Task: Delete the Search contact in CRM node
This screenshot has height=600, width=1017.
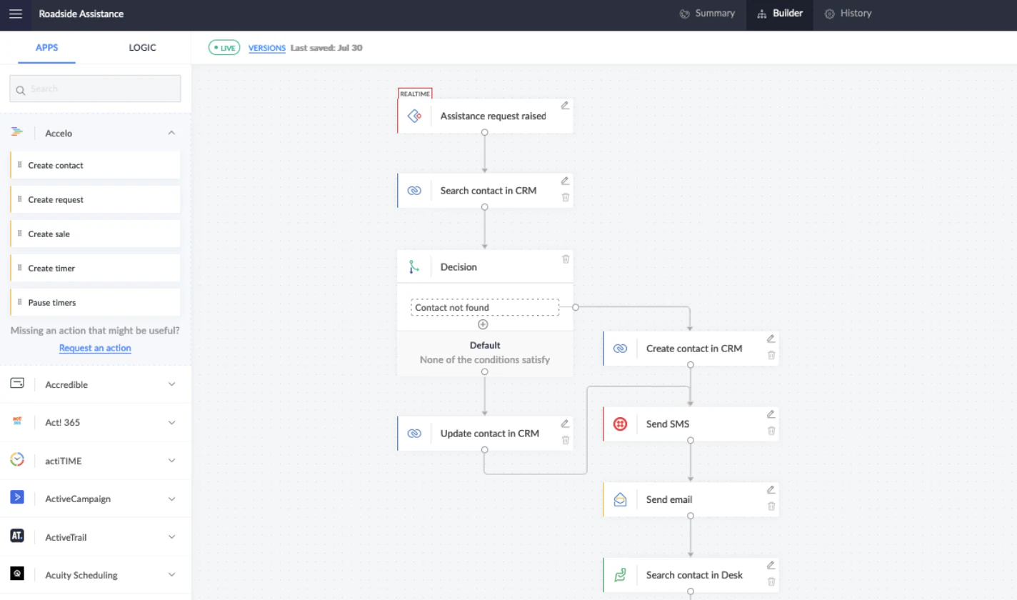Action: pos(566,197)
